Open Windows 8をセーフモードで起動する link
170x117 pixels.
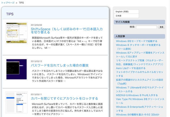(x=137, y=41)
